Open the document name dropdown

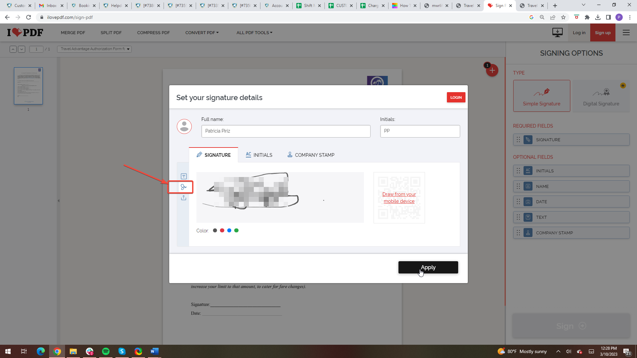(94, 49)
